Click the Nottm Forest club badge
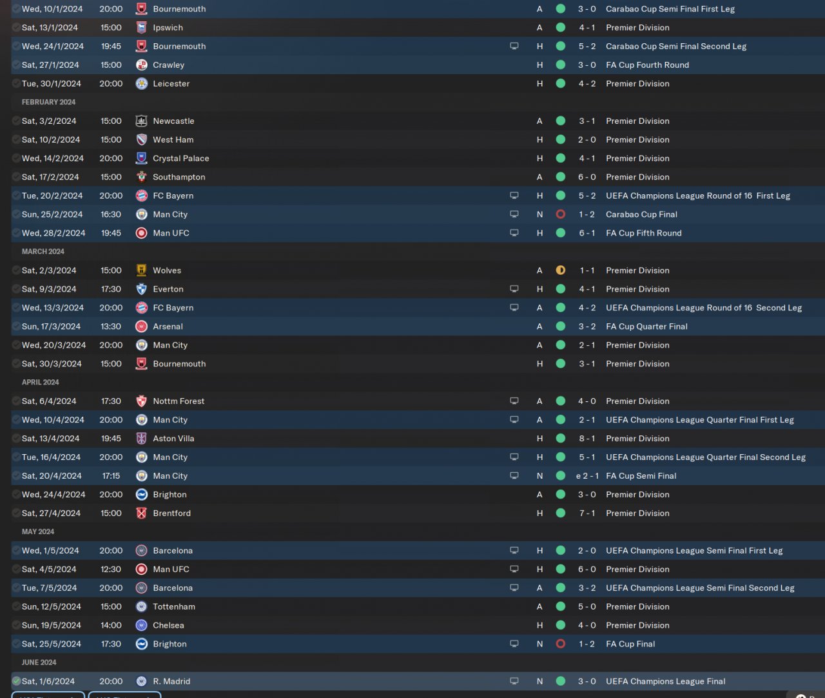The image size is (825, 698). [x=142, y=401]
